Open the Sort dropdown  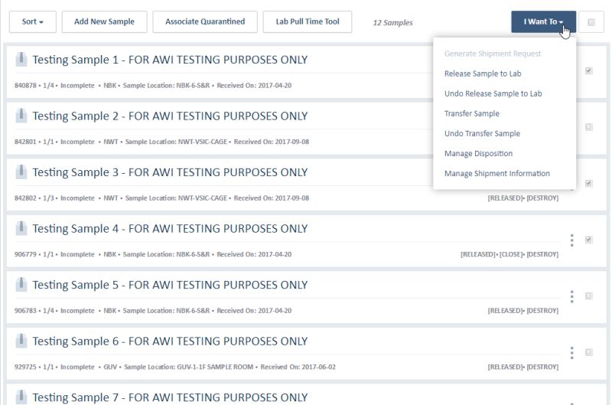coord(33,22)
